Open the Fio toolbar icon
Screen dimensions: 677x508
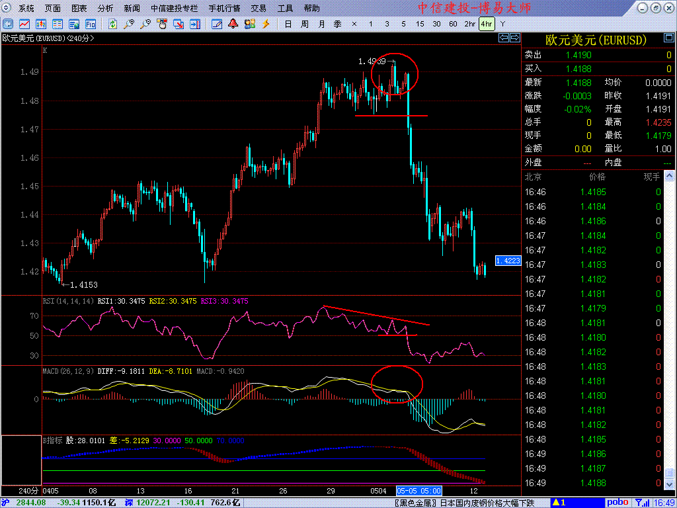[90, 24]
